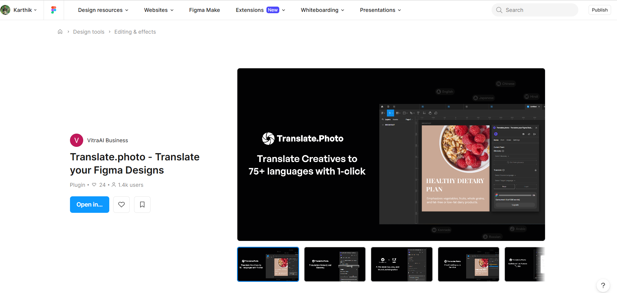The image size is (617, 293).
Task: Click the search magnifier icon
Action: point(499,10)
